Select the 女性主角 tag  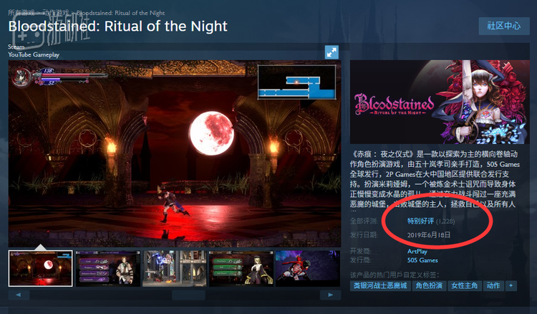coord(465,285)
